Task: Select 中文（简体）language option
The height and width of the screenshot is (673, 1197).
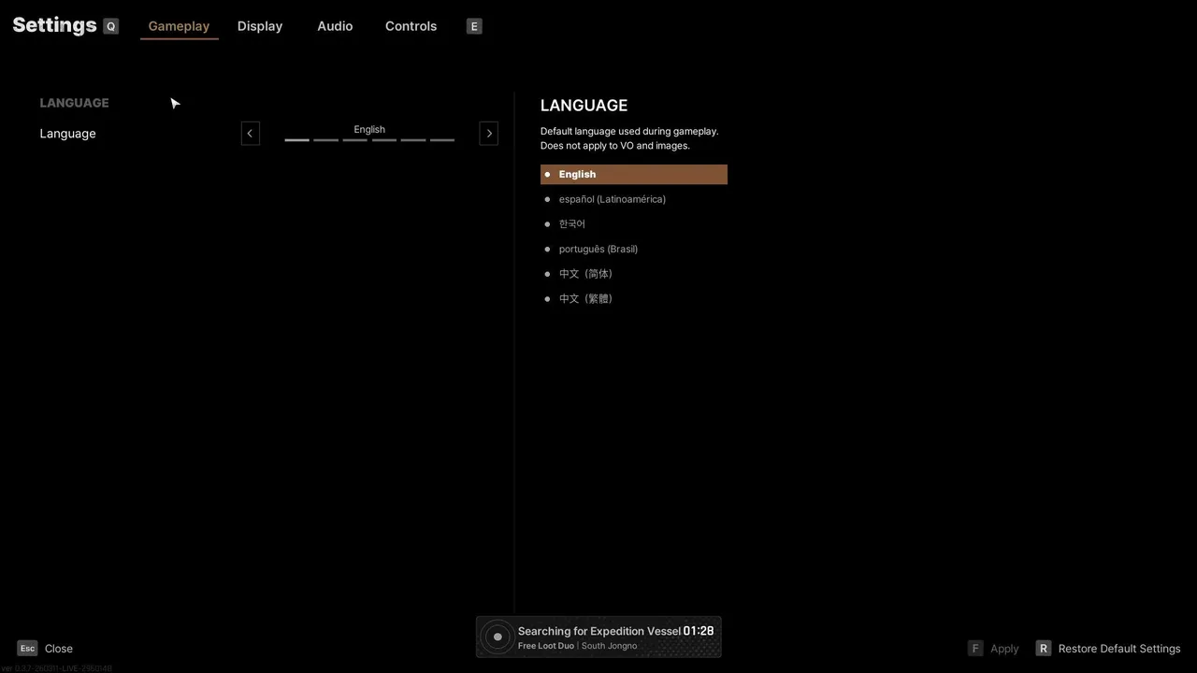Action: point(586,274)
